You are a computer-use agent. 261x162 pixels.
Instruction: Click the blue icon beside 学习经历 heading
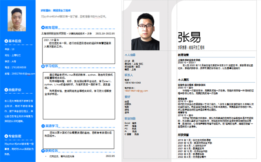pyautogui.click(x=43, y=66)
